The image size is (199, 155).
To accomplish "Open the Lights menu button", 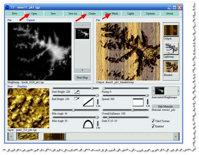I will [131, 13].
